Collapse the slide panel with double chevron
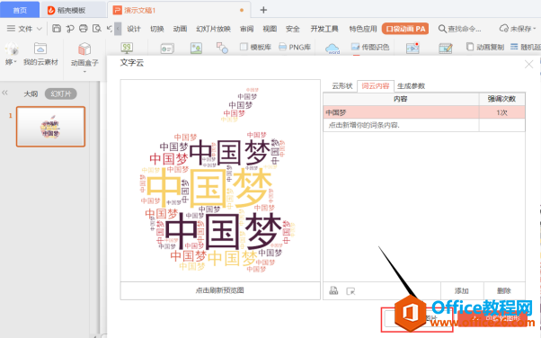The width and height of the screenshot is (541, 338). (x=4, y=93)
